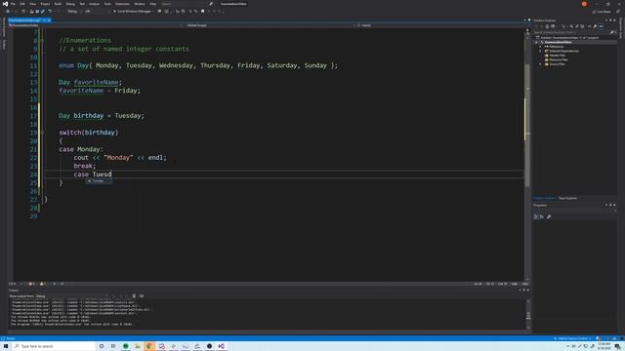Open the Debug menu
The image size is (625, 351).
(x=70, y=4)
